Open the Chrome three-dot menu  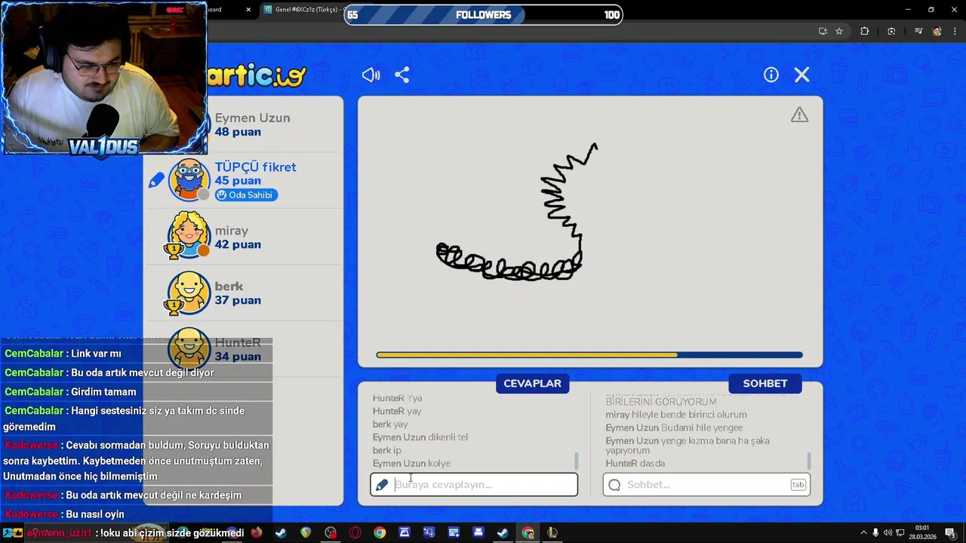coord(953,31)
